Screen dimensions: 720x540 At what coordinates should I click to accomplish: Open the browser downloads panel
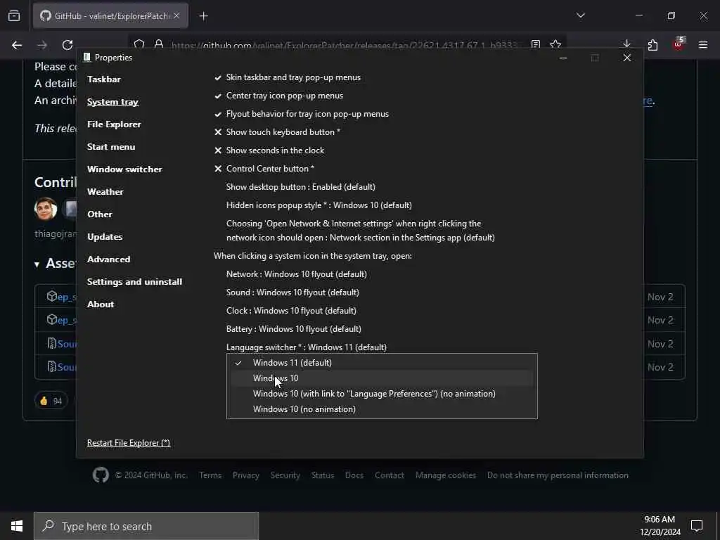point(626,44)
